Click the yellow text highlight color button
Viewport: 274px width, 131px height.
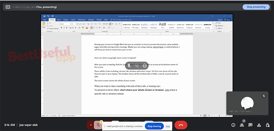(x=83, y=28)
